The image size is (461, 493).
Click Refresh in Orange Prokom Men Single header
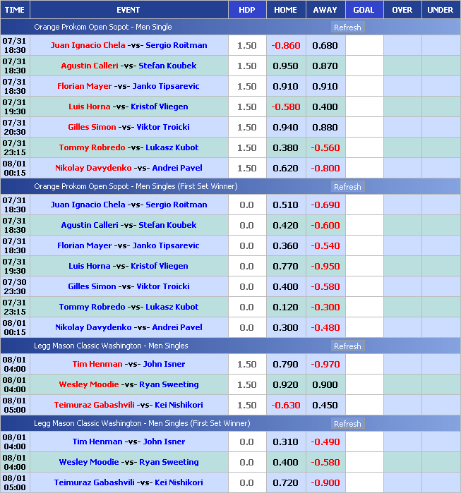pyautogui.click(x=347, y=28)
